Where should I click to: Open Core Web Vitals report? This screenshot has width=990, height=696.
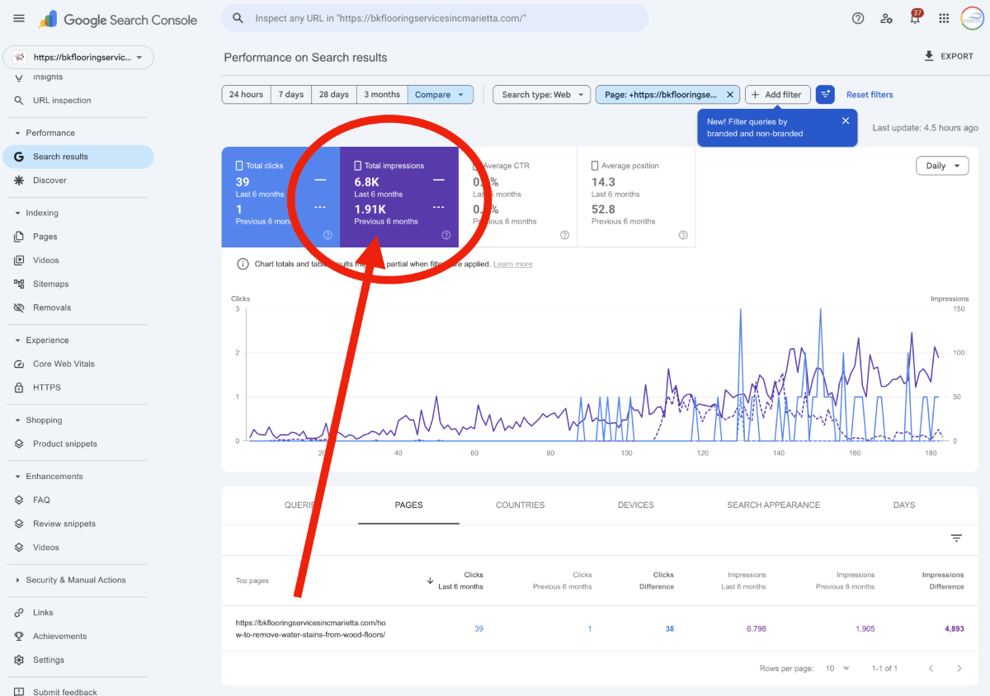coord(77,364)
